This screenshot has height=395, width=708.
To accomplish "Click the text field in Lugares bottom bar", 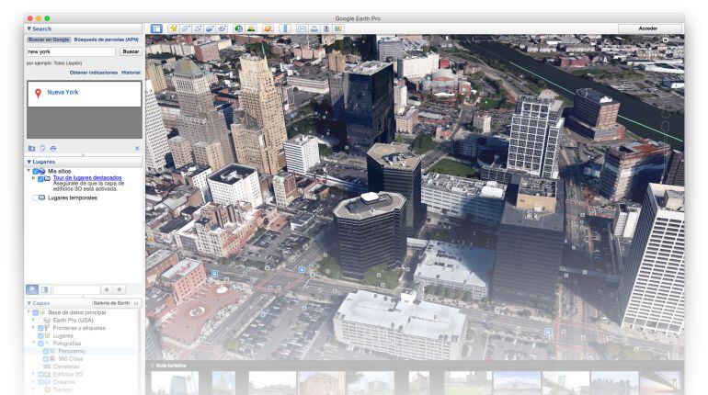I will (76, 289).
